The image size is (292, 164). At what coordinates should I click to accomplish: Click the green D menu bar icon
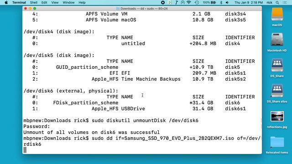169,3
